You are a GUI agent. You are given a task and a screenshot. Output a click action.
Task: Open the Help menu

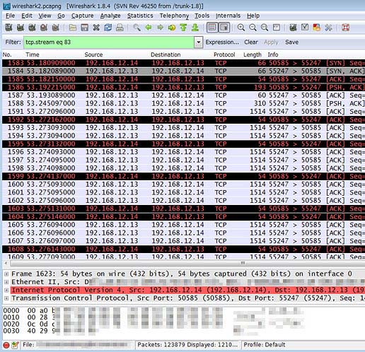tap(253, 16)
